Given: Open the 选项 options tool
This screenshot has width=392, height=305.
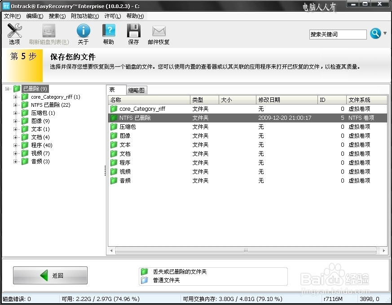Looking at the screenshot, I should coord(14,34).
